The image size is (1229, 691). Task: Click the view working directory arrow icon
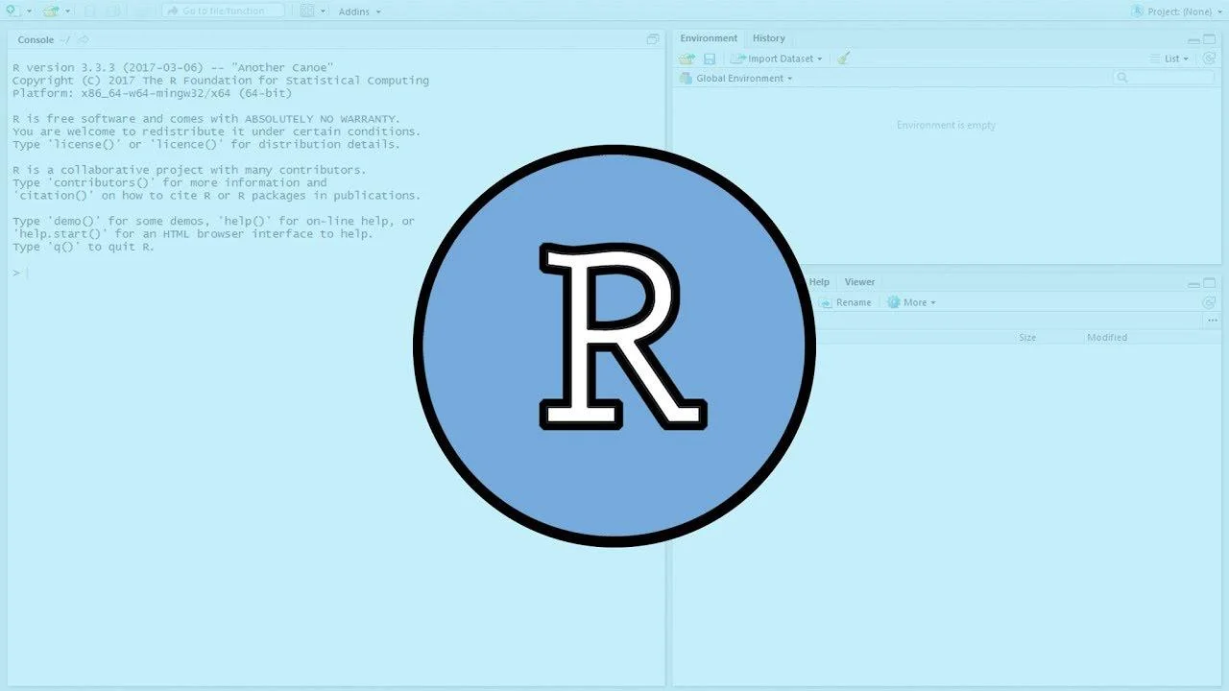[83, 39]
